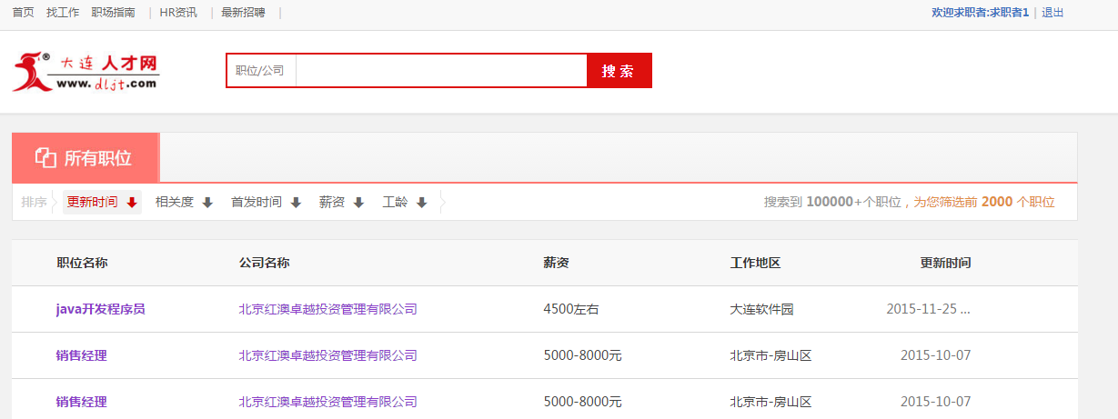Open company link in java开发程序员 row
1118x419 pixels.
tap(328, 309)
